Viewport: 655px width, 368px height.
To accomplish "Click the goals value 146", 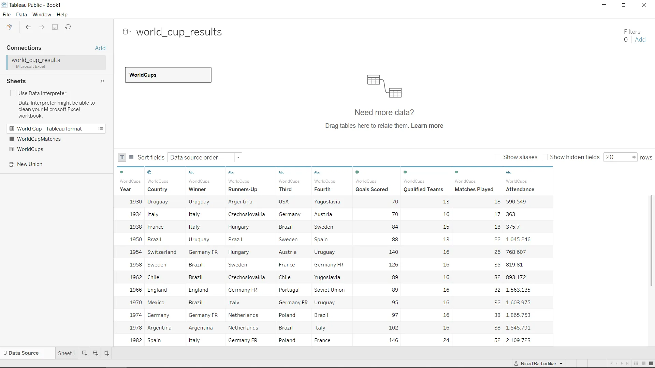I will pos(393,340).
